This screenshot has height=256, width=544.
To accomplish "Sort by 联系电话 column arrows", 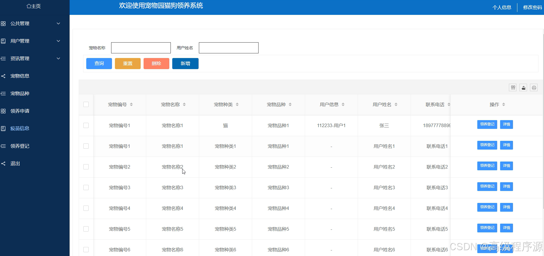I will (449, 104).
